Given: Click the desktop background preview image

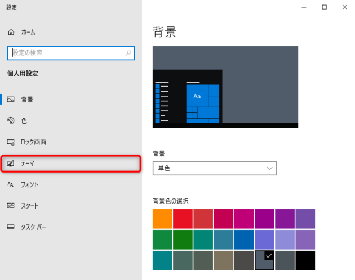Looking at the screenshot, I should (x=225, y=87).
